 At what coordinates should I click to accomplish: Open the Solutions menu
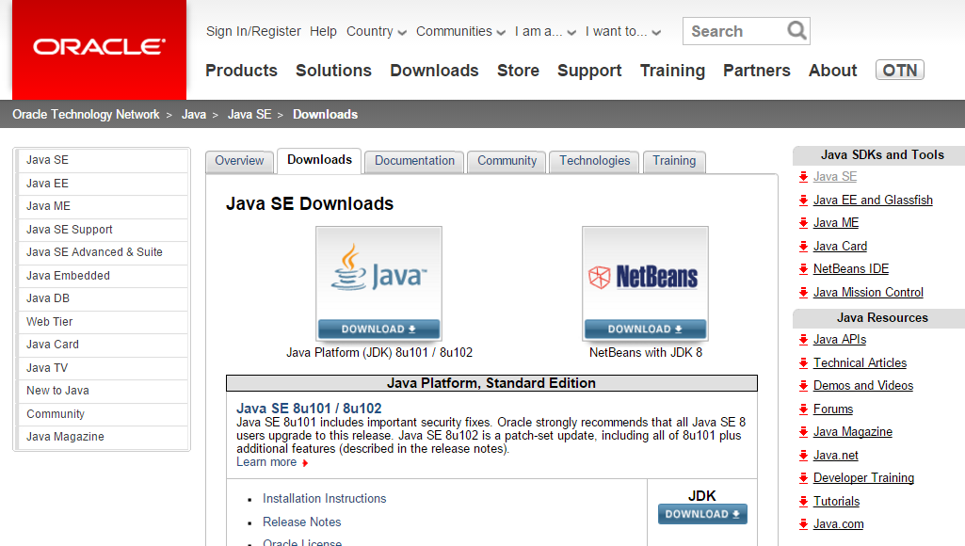(x=333, y=71)
